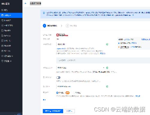Click the gray remark name input box
This screenshot has width=150, height=115.
[x=103, y=60]
